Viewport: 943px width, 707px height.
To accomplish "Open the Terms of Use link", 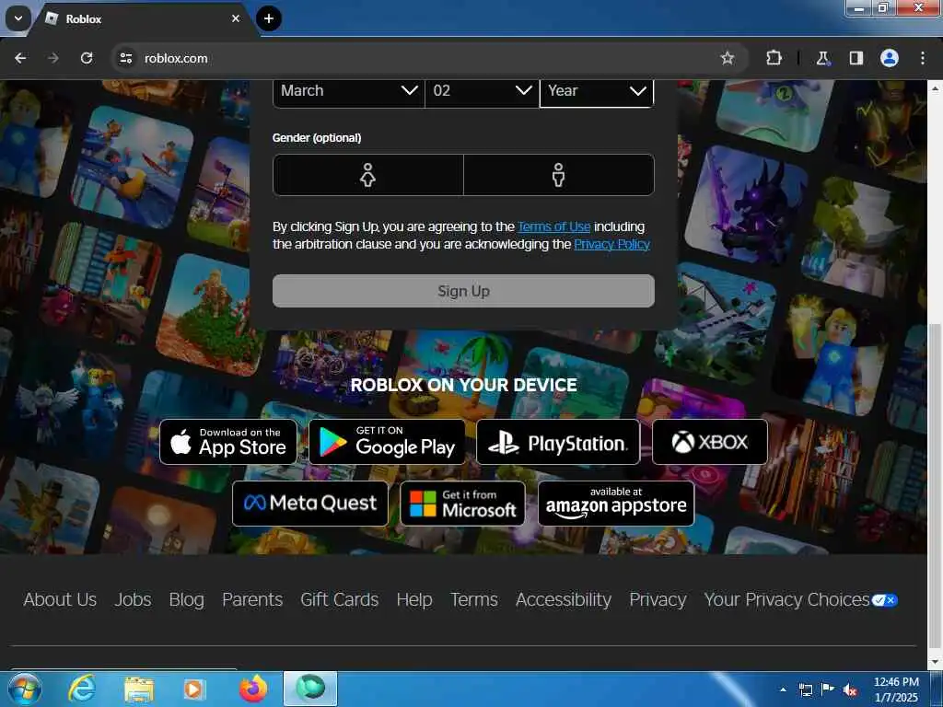I will coord(553,226).
